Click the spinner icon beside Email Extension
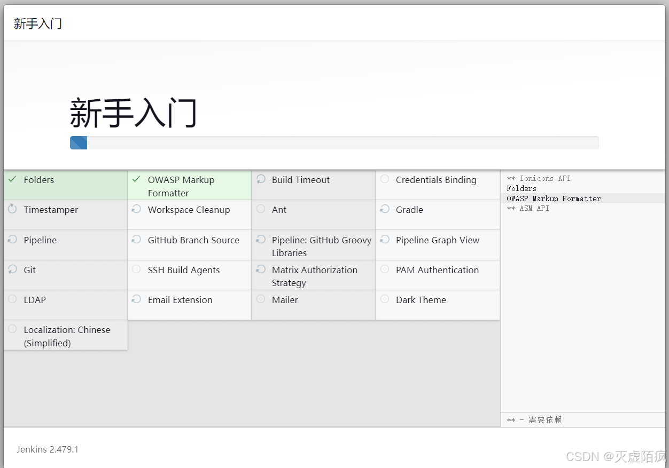The width and height of the screenshot is (669, 468). point(136,299)
